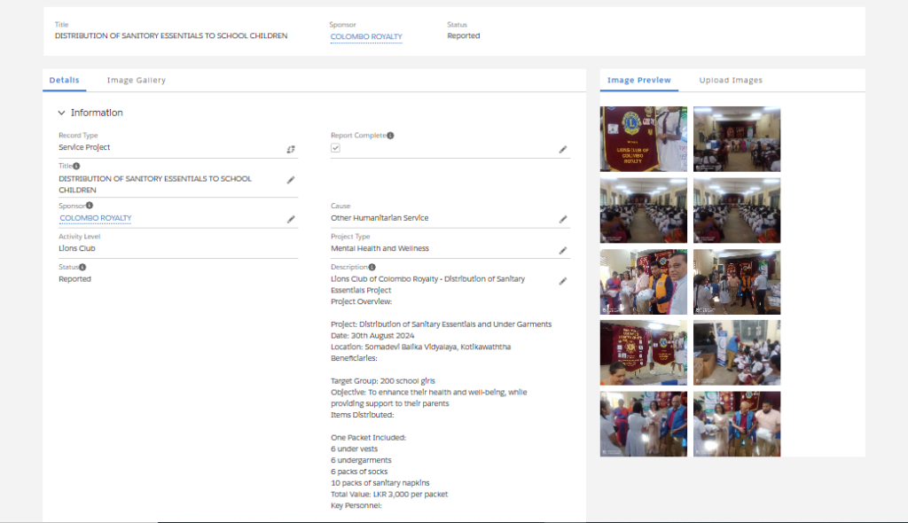Select the Image Preview tab
The width and height of the screenshot is (908, 523).
(x=638, y=80)
